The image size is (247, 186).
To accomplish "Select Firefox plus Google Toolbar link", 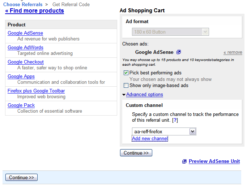I will pyautogui.click(x=36, y=91).
